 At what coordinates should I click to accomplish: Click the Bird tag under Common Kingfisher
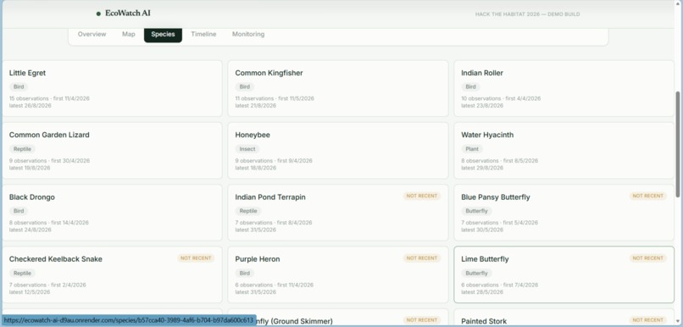(245, 87)
